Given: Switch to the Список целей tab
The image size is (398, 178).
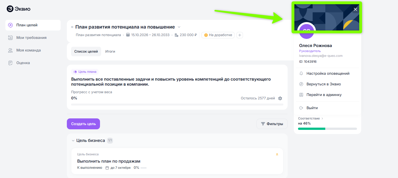Looking at the screenshot, I should click(x=86, y=51).
